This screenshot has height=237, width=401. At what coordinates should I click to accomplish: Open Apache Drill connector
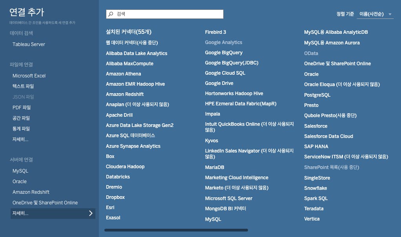pyautogui.click(x=119, y=115)
